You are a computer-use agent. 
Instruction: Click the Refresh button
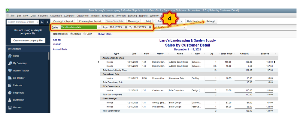click(x=211, y=21)
